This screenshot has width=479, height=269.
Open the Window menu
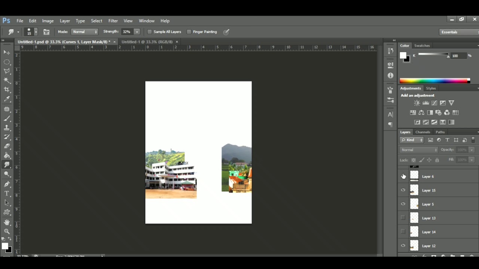[x=147, y=21]
